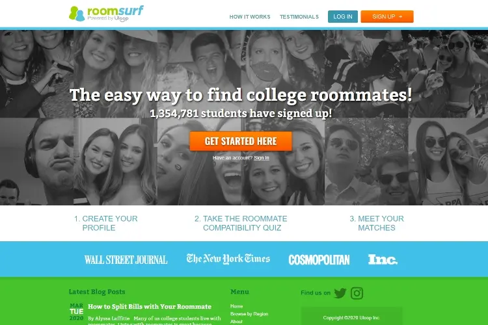
Task: Open the Twitter bird icon
Action: pyautogui.click(x=340, y=293)
